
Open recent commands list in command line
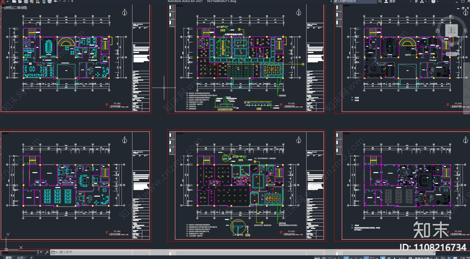point(54,252)
